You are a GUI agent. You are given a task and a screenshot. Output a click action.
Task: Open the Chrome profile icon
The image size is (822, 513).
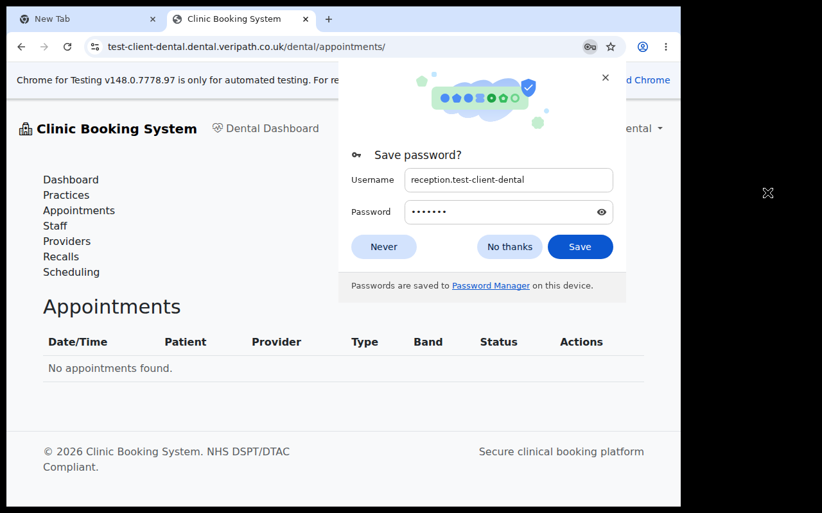pyautogui.click(x=643, y=47)
